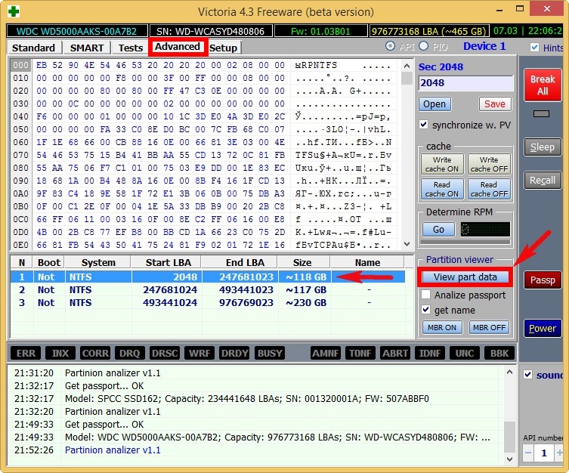Click the 1 value in API number stepper

[x=543, y=453]
